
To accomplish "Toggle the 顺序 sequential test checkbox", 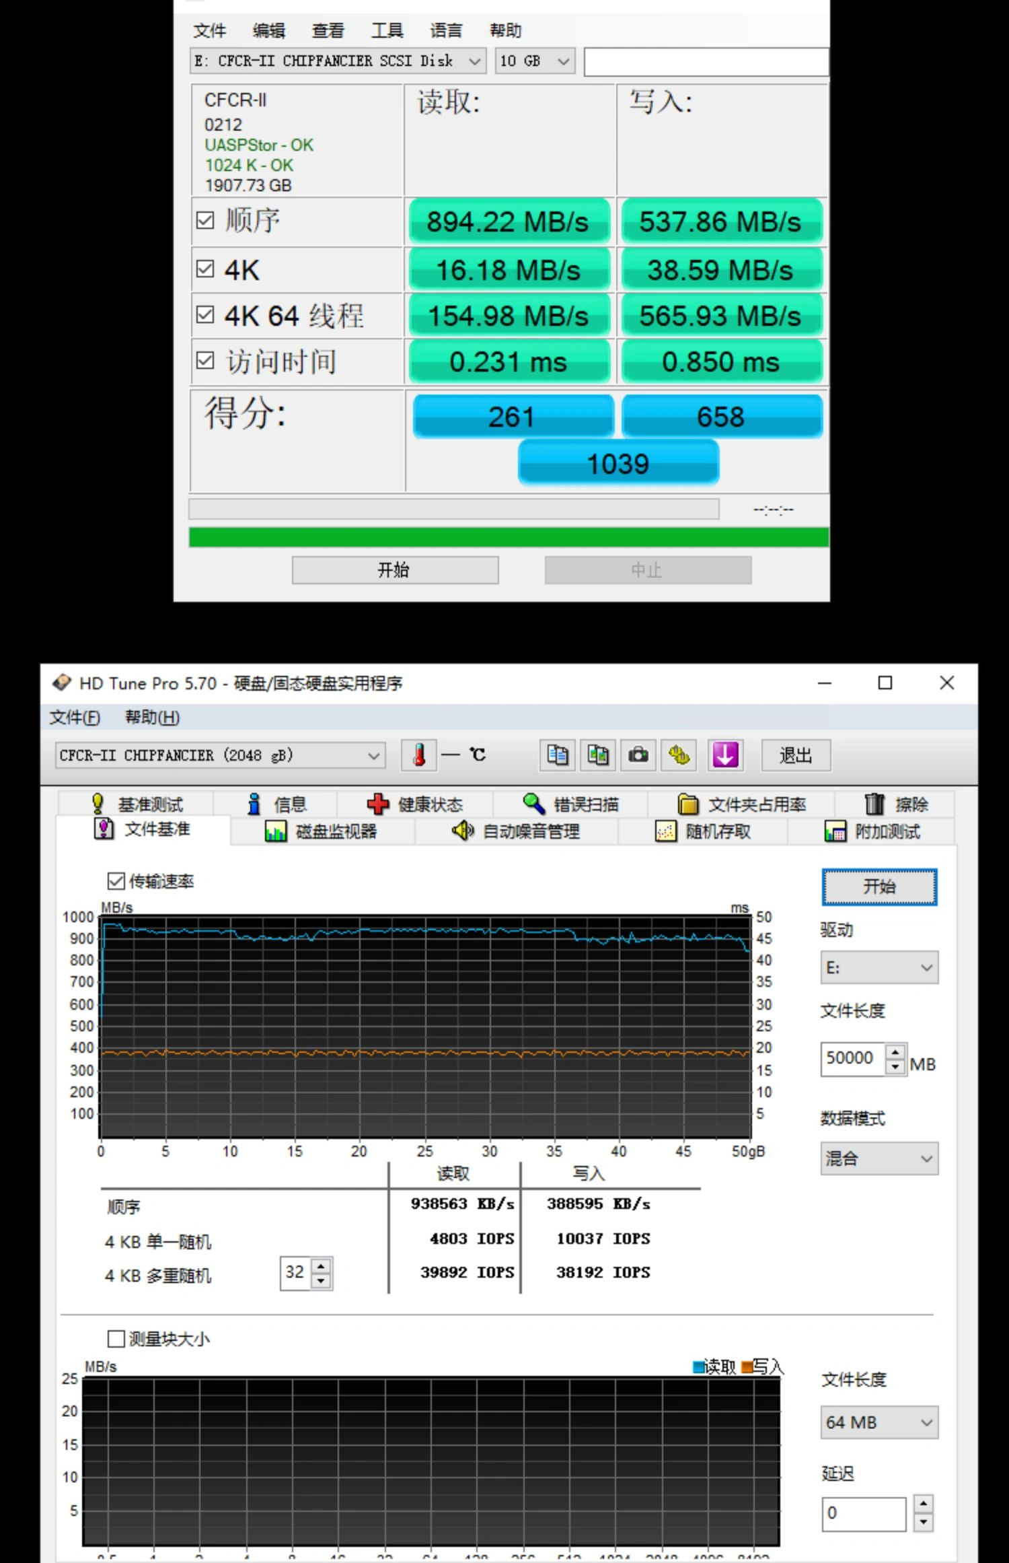I will [x=205, y=220].
